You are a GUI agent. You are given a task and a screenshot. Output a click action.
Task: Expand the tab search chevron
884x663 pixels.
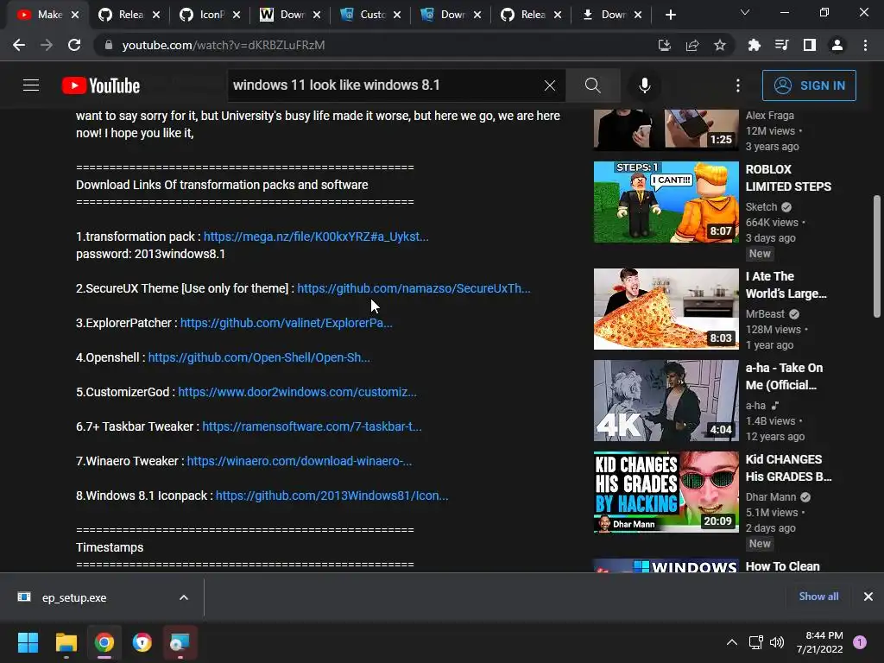tap(745, 12)
